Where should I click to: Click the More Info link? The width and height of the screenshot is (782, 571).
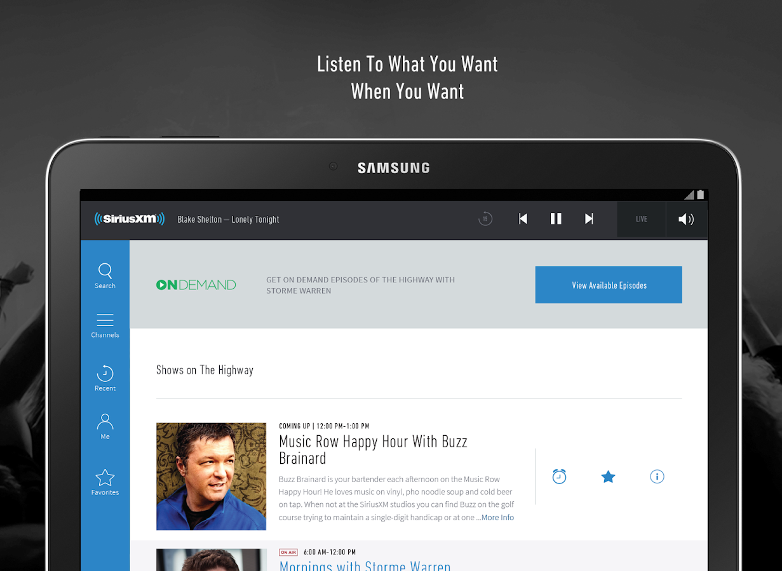tap(497, 518)
